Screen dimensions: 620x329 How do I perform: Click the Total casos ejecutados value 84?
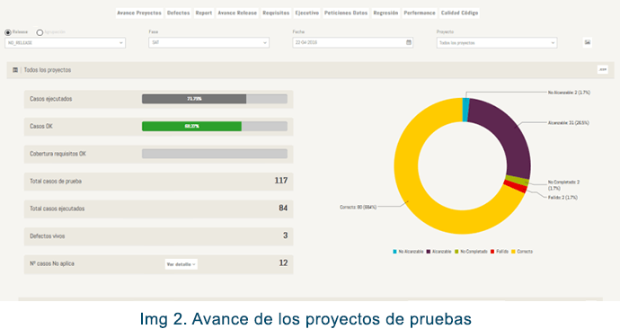283,208
